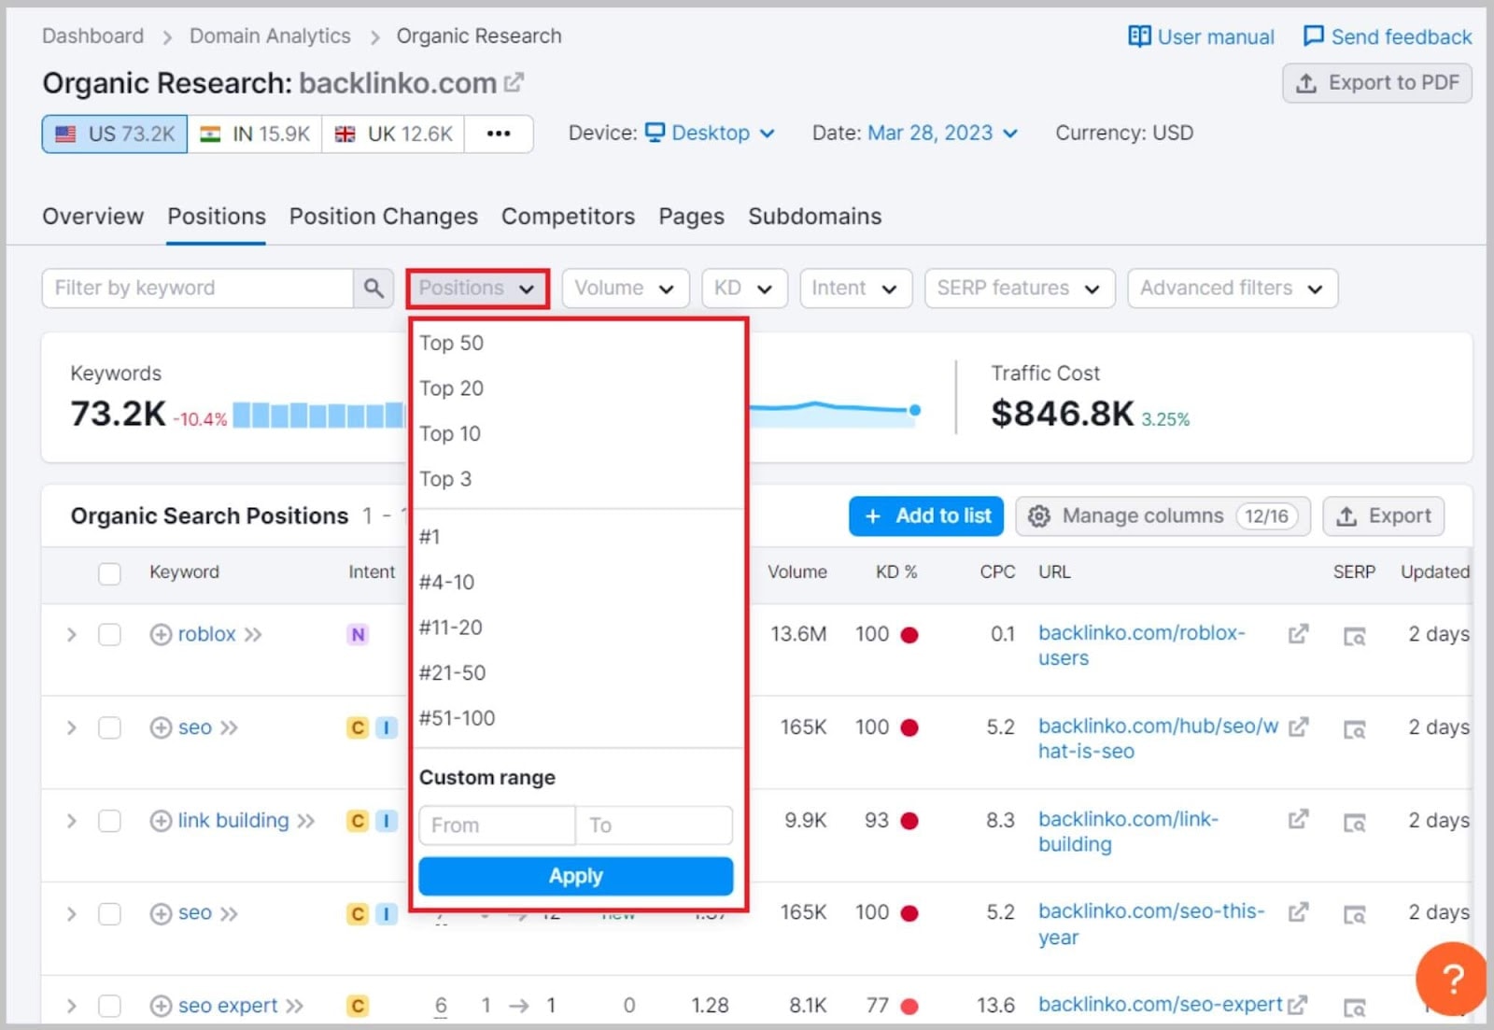Screen dimensions: 1494x1030
Task: Open external link icon next to backlinko.com title
Action: 514,83
